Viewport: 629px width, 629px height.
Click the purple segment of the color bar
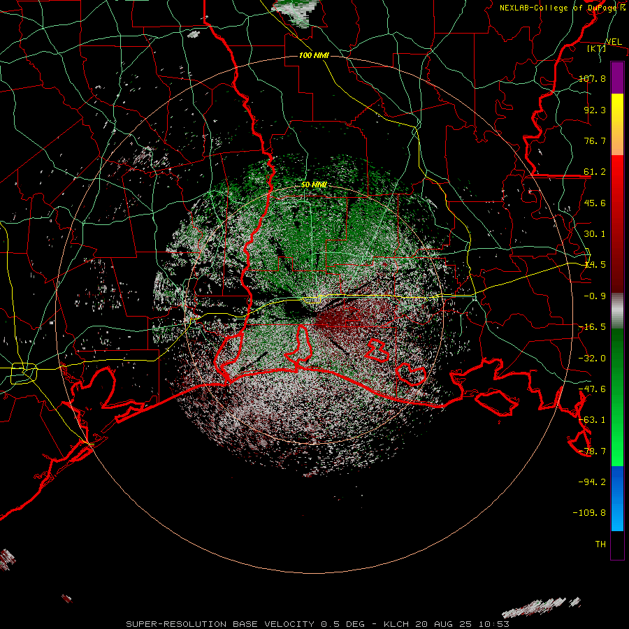[617, 78]
